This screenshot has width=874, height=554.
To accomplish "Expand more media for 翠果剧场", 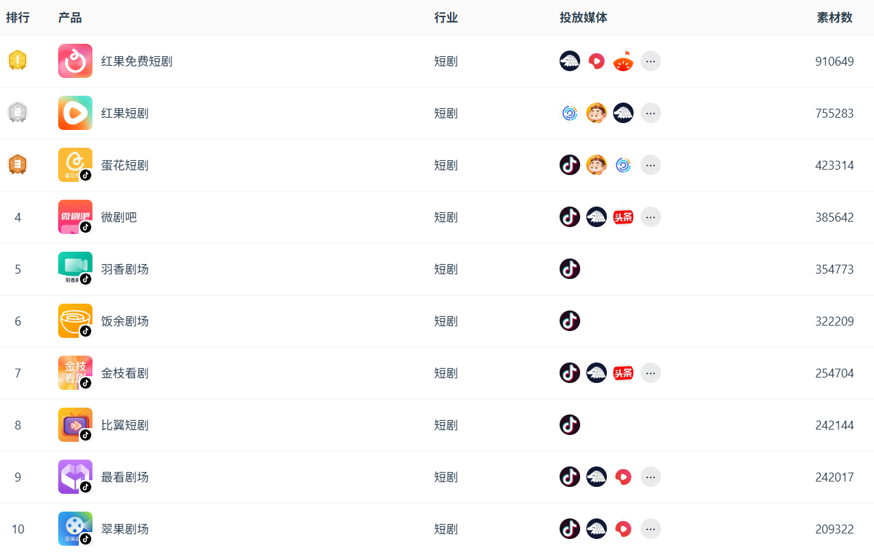I will 651,529.
